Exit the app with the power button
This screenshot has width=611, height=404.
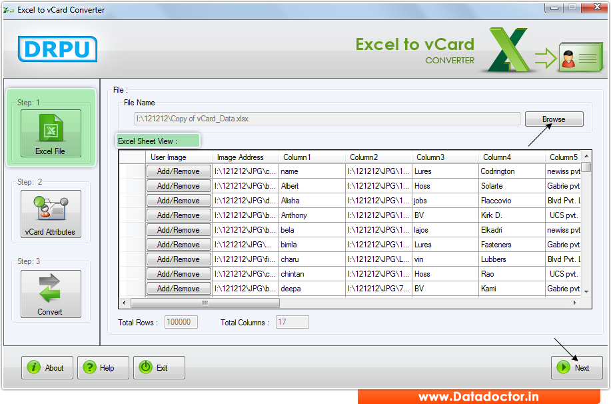tap(159, 367)
